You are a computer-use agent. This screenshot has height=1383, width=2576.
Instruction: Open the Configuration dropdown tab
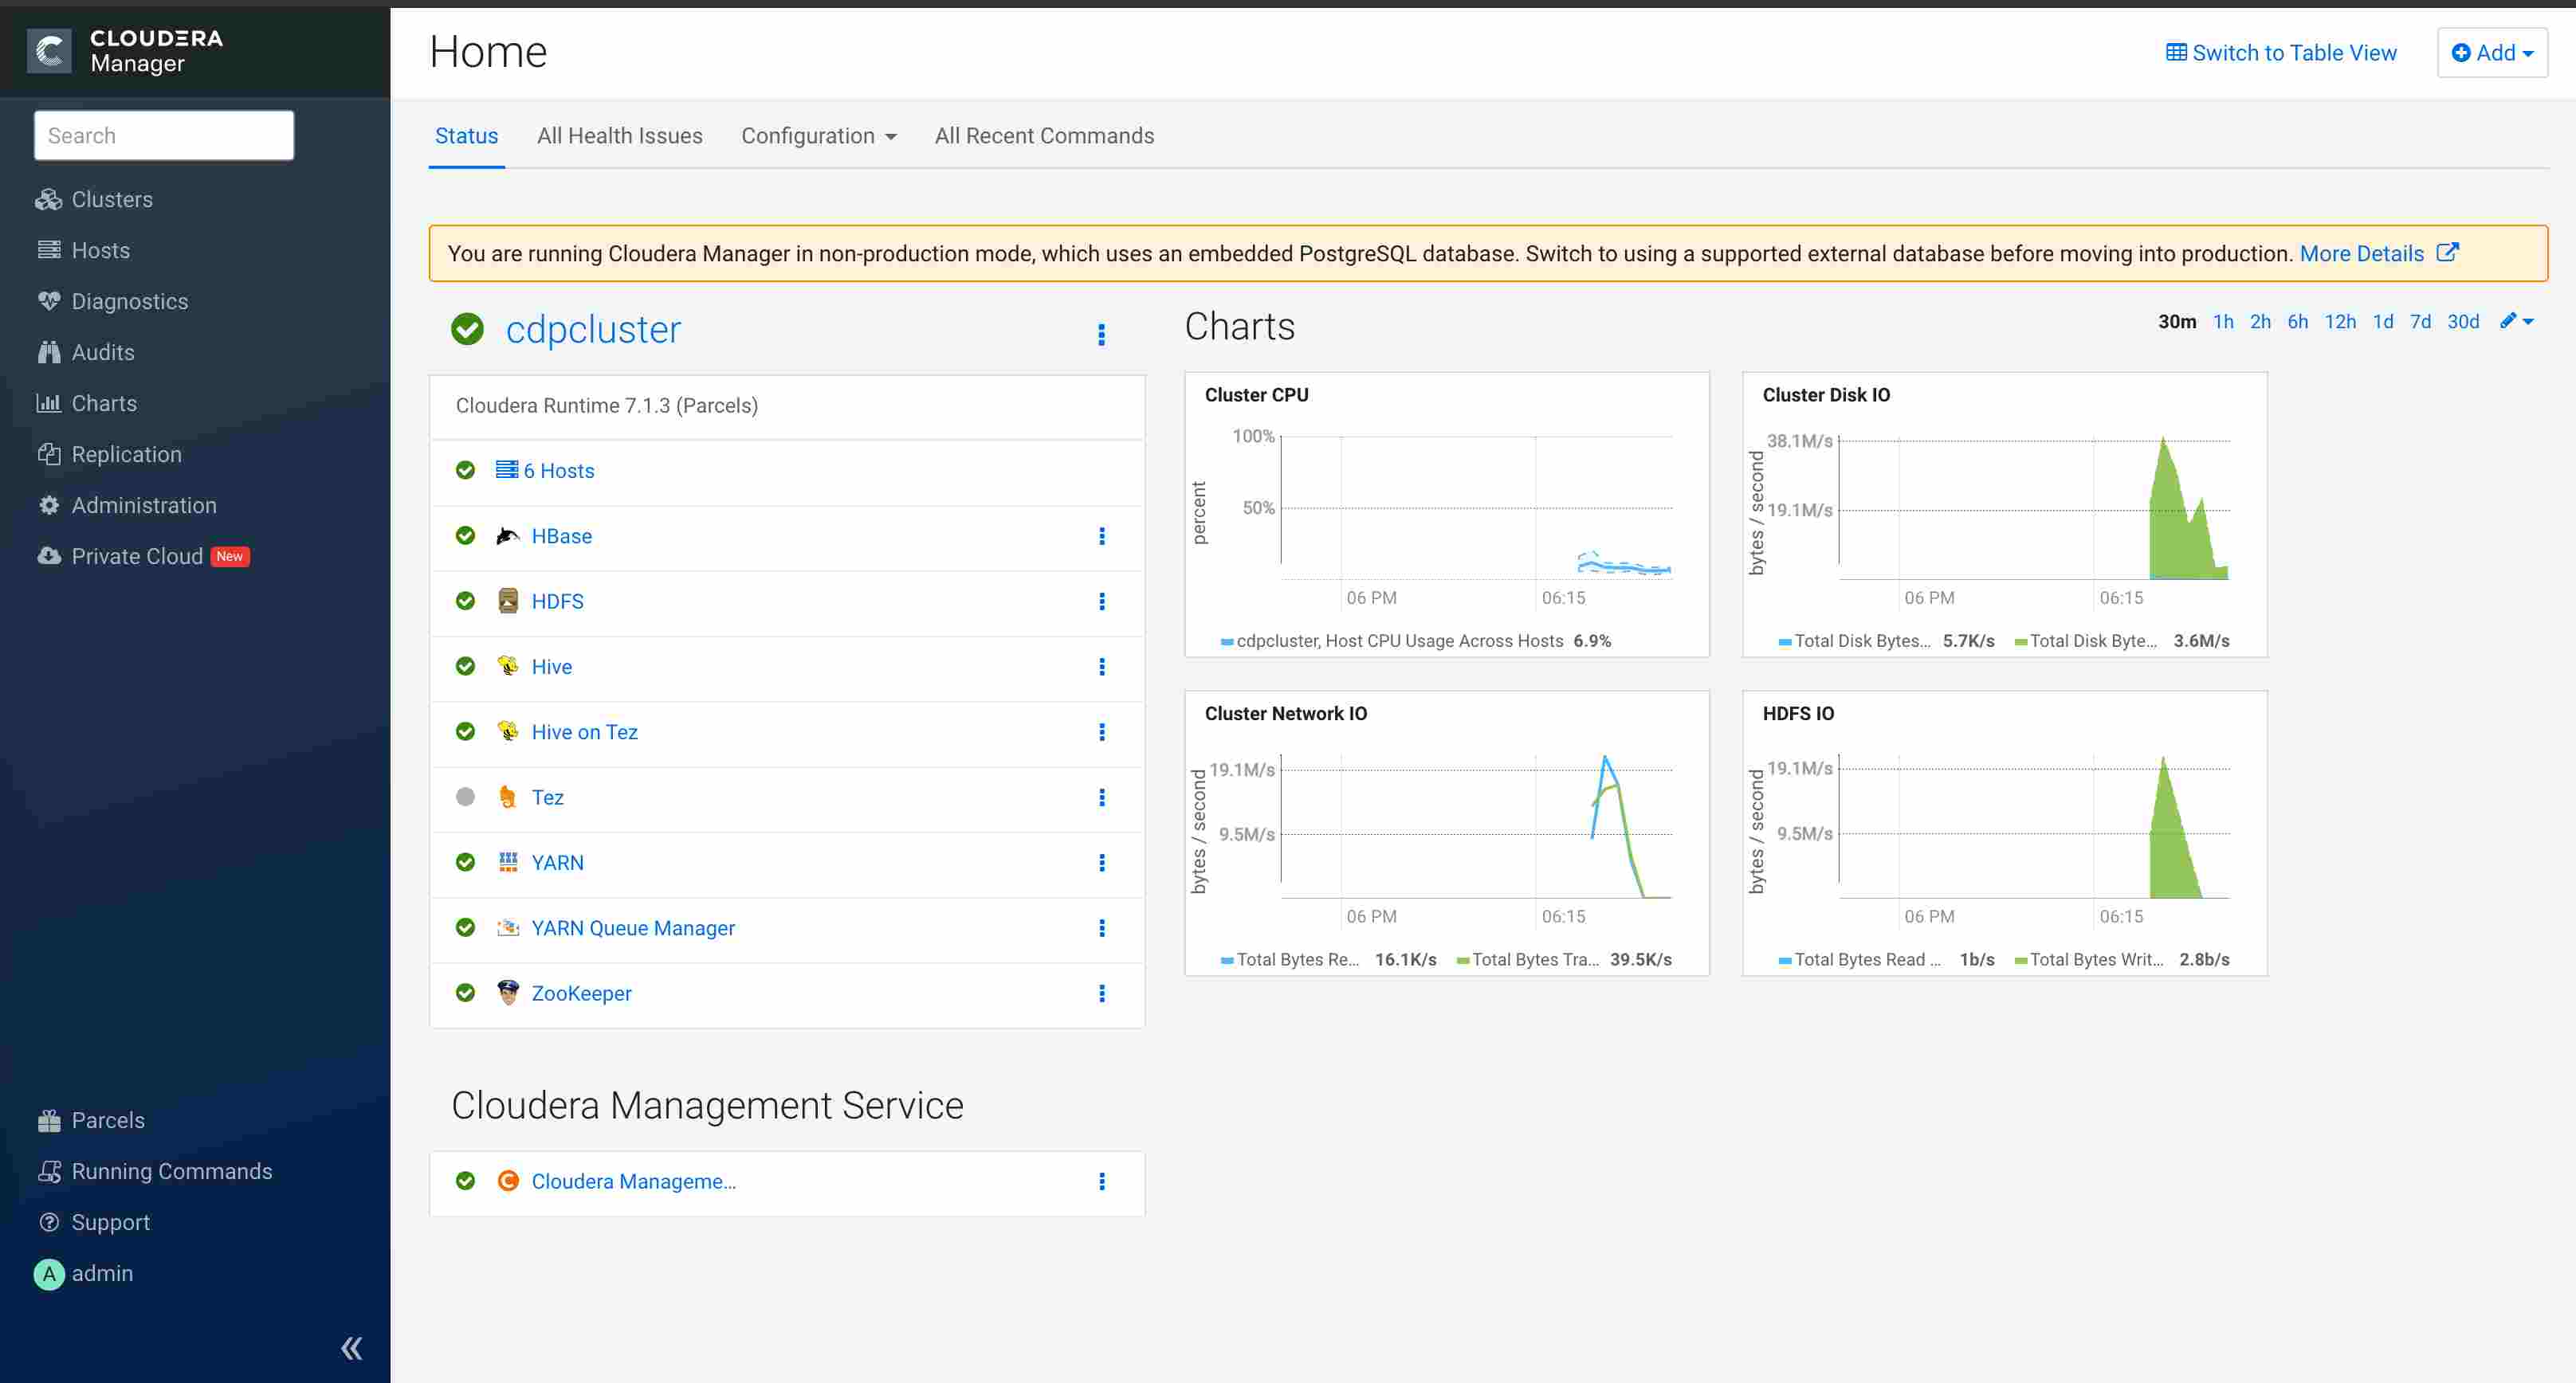pos(818,136)
